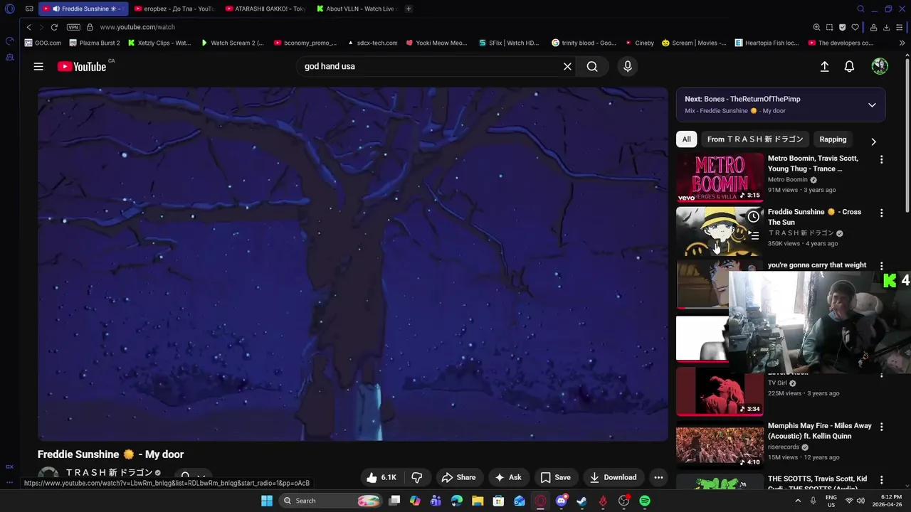This screenshot has width=911, height=512.
Task: Click the Windows taskbar Search box
Action: (x=331, y=501)
